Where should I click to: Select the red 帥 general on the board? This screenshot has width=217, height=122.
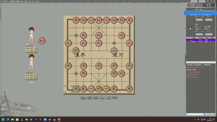pos(99,20)
